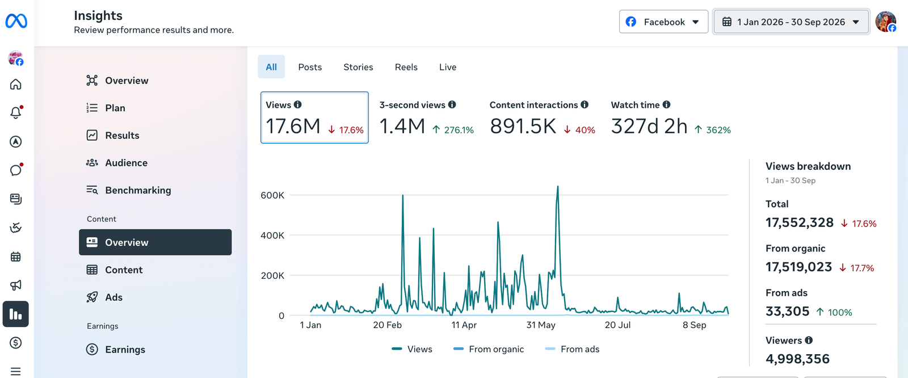908x378 pixels.
Task: Open the Facebook platform dropdown
Action: (x=663, y=22)
